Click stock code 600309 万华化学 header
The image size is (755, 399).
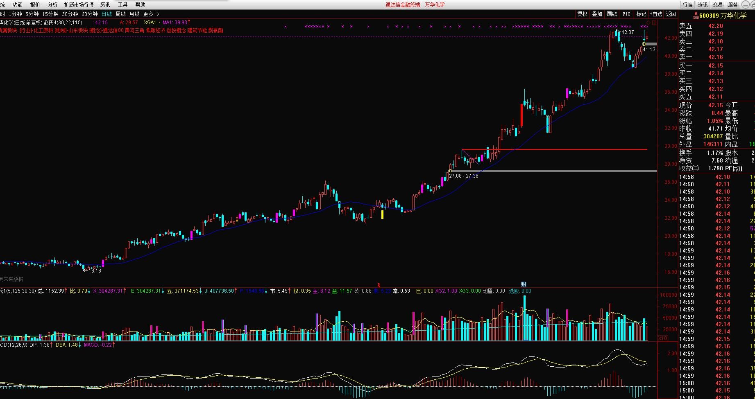tap(723, 16)
